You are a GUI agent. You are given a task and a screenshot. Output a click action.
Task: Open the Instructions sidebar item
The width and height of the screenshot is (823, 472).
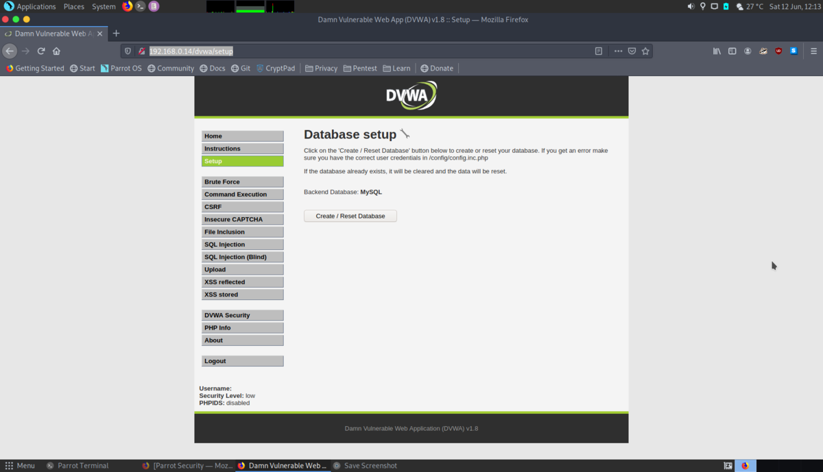click(x=242, y=148)
